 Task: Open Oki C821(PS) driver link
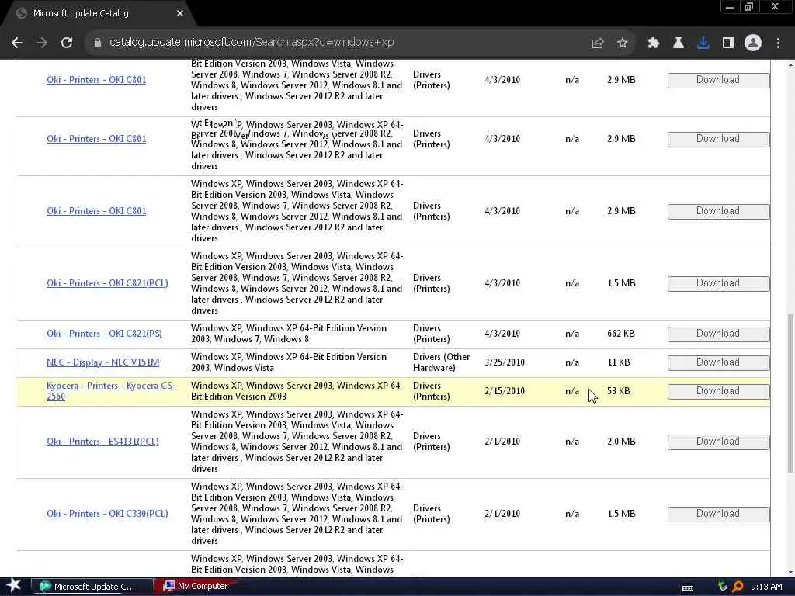[104, 334]
